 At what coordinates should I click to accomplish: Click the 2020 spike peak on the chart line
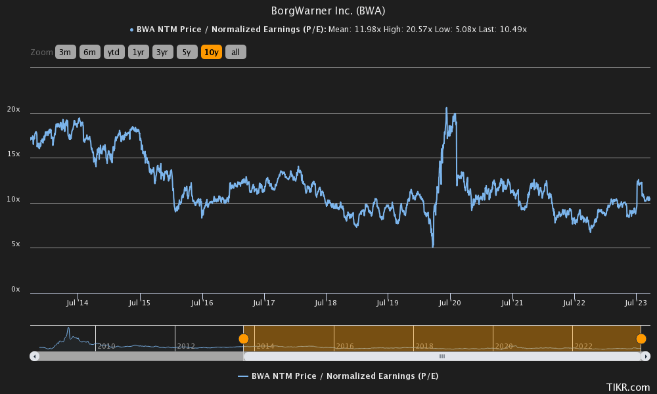447,108
